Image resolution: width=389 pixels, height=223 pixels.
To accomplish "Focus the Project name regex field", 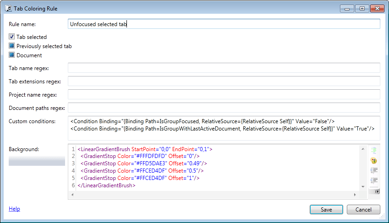I will [x=224, y=94].
